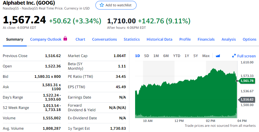
Task: Select the 5Y chart range
Action: coord(195,56)
